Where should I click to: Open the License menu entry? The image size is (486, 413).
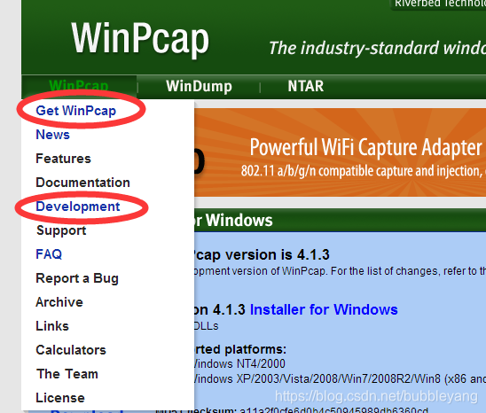60,398
